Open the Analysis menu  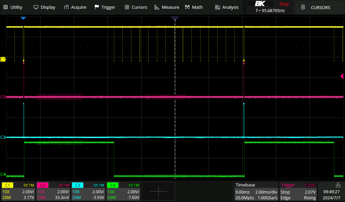[x=227, y=7]
